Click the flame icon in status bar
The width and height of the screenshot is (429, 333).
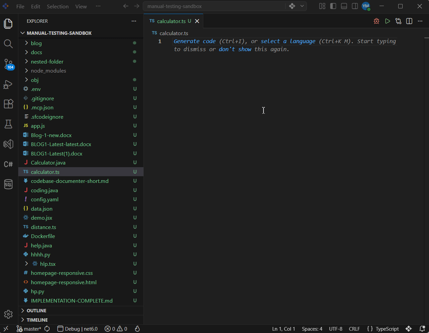137,329
